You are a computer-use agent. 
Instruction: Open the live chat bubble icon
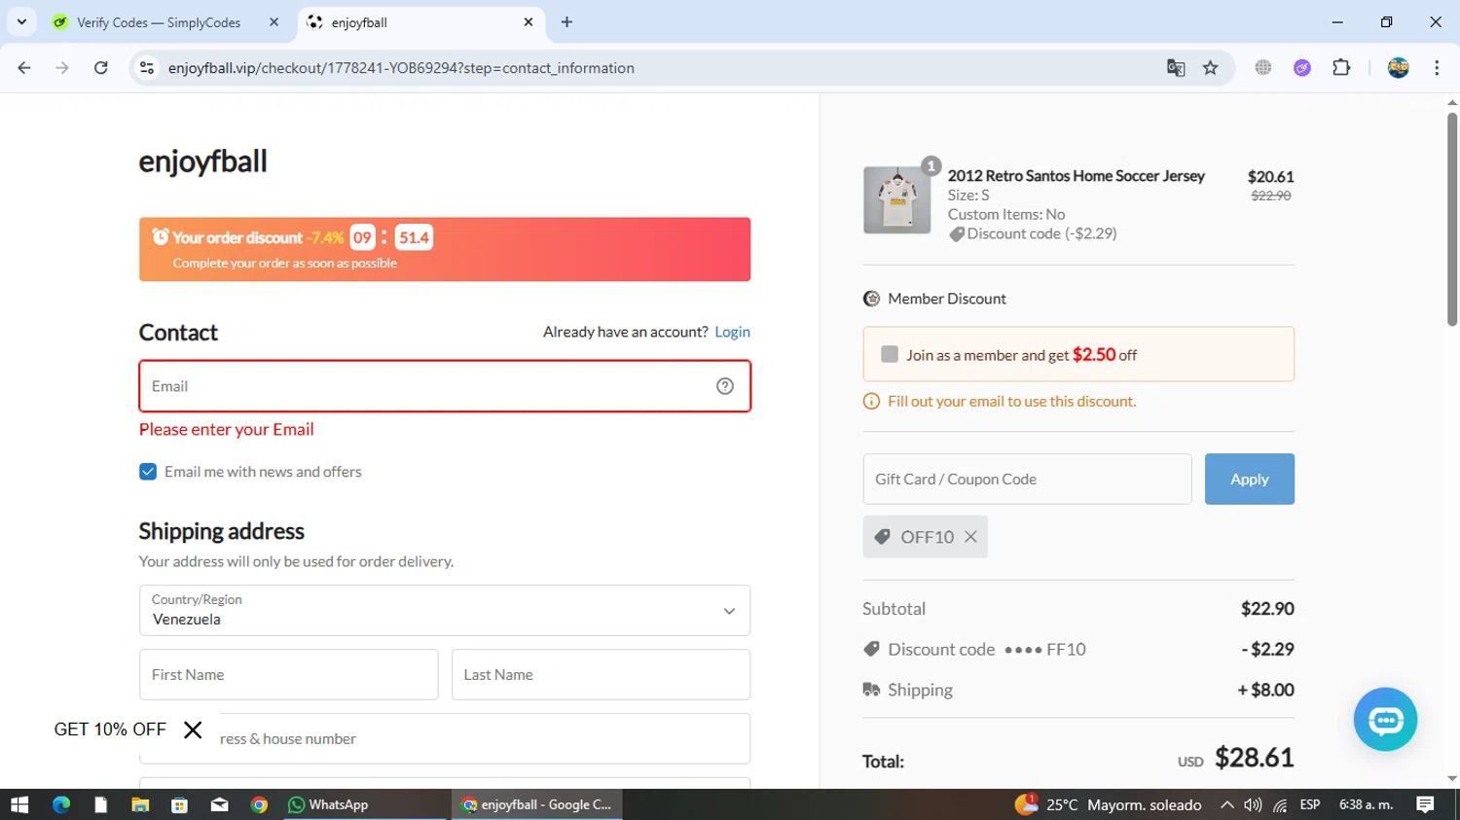point(1385,720)
